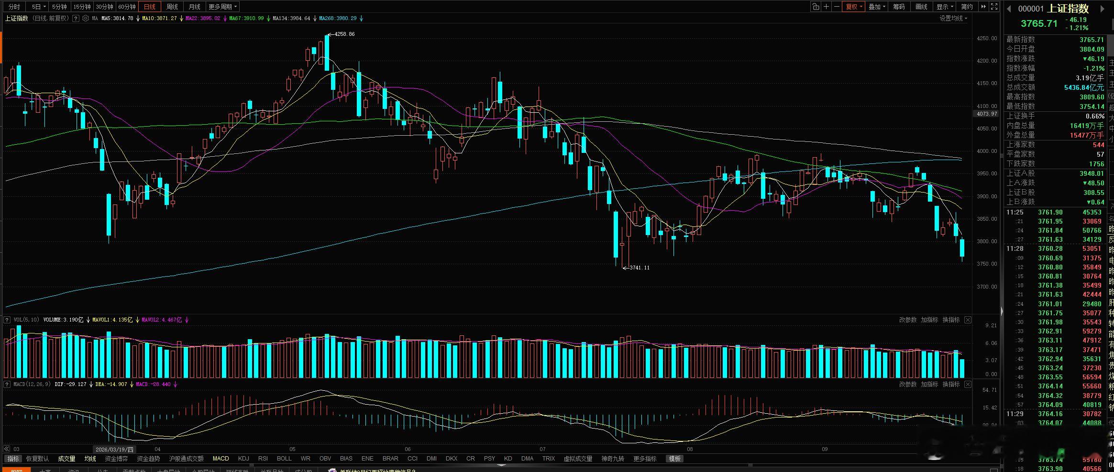Click 改参数 in VOL panel
The height and width of the screenshot is (472, 1114).
click(908, 320)
